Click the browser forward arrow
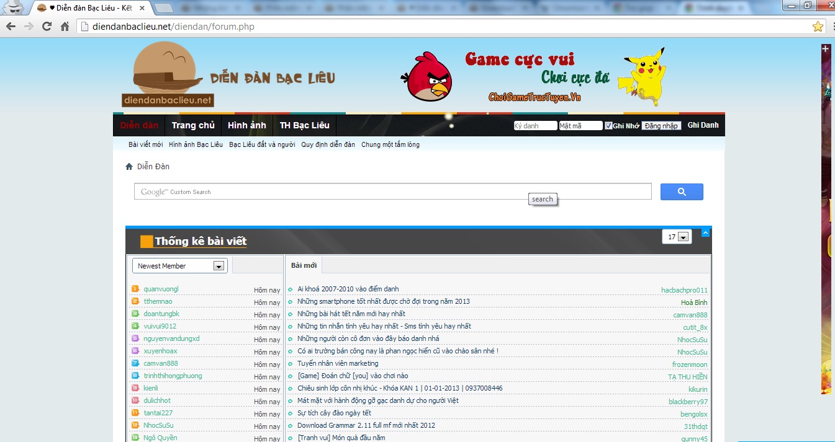Screen dimensions: 835x442 pos(29,27)
